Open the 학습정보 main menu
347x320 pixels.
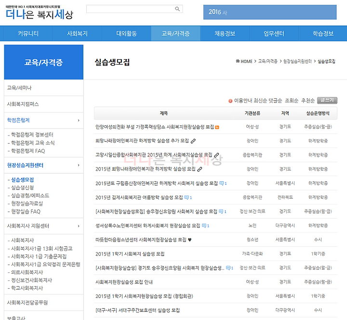tap(323, 33)
